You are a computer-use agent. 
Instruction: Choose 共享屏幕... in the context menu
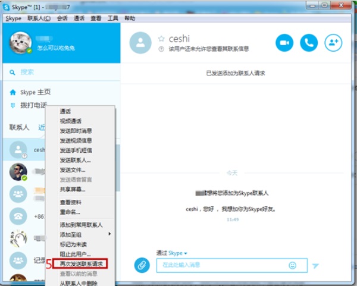pyautogui.click(x=80, y=190)
